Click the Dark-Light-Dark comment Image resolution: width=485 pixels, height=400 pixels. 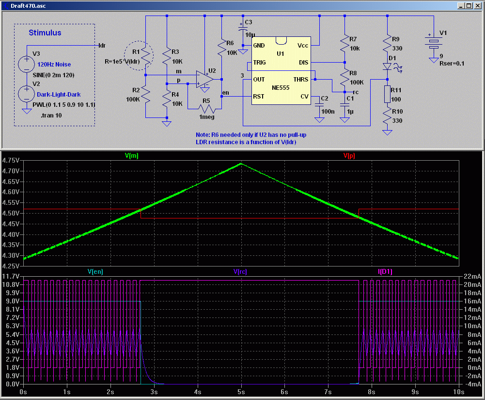[x=59, y=95]
